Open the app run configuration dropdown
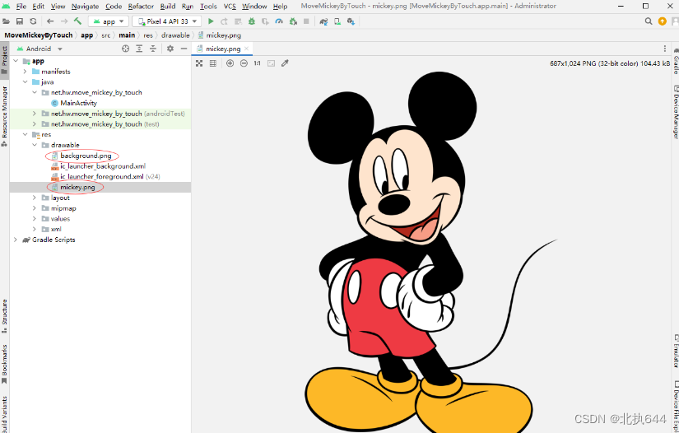 (108, 21)
